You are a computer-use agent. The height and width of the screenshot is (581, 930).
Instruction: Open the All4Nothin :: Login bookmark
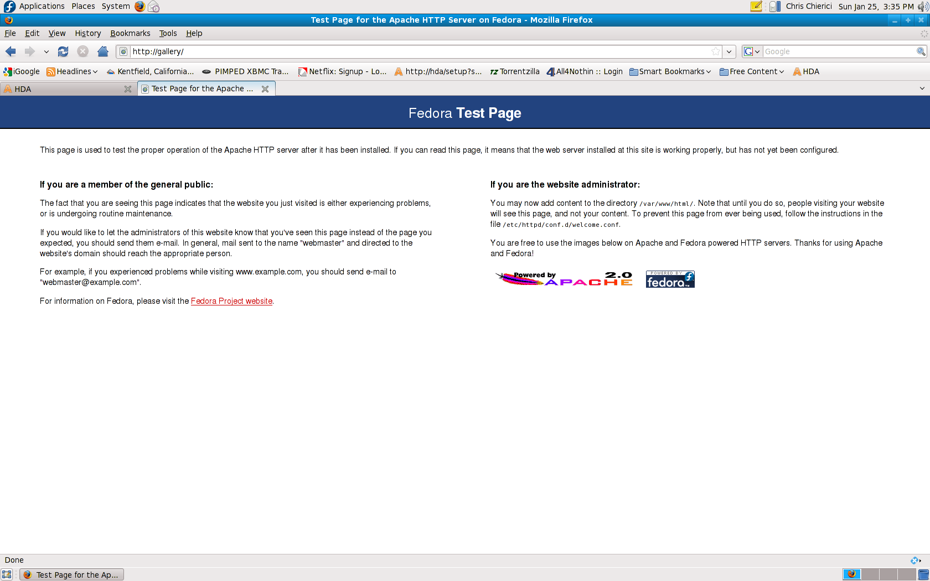[x=585, y=71]
